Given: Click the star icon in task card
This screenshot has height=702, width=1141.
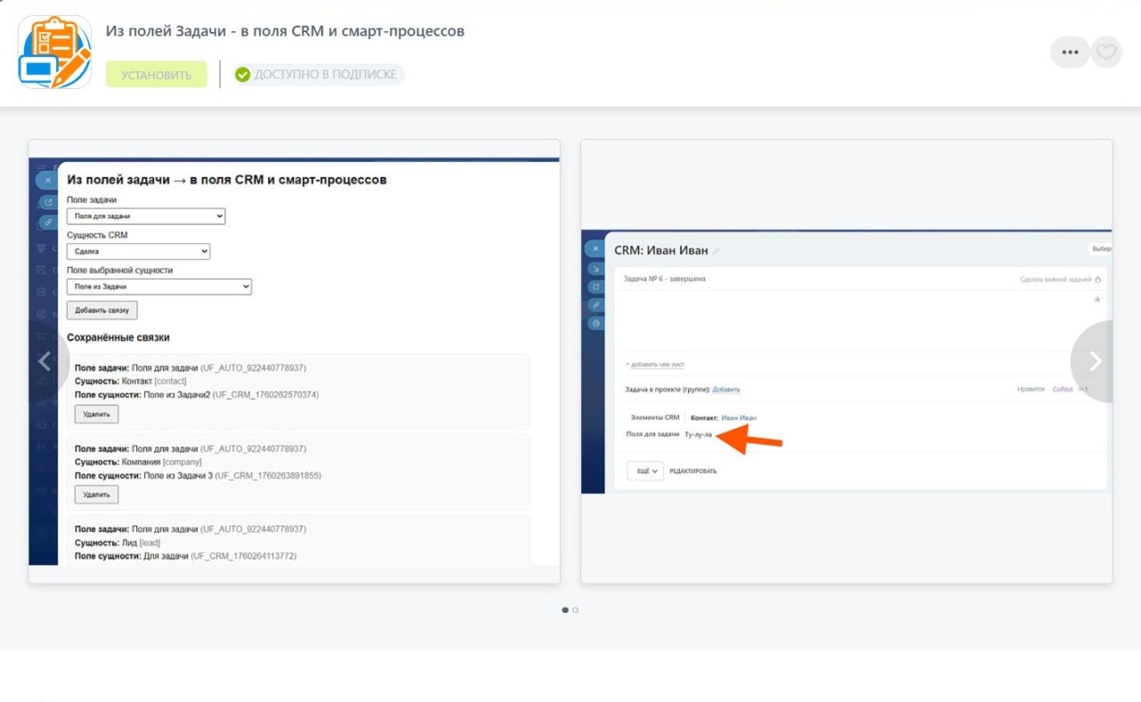Looking at the screenshot, I should (1097, 300).
